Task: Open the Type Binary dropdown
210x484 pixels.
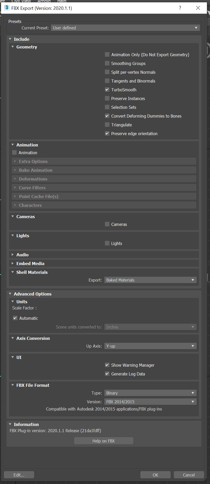Action: (x=150, y=393)
